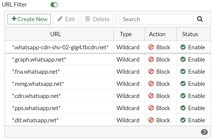Select the *.pps.whatsapp.net* URL entry
Image resolution: width=212 pixels, height=139 pixels.
tap(36, 108)
